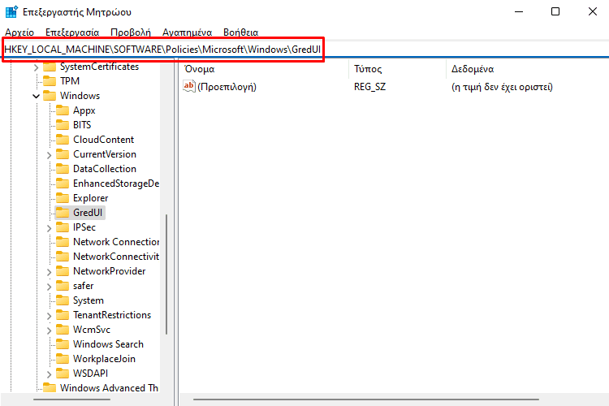Open the Αγαπημένα menu
This screenshot has width=609, height=406.
pos(188,32)
